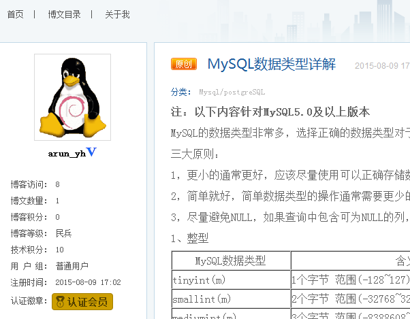Open the MySQL数据类型详解 article title
The height and width of the screenshot is (319, 410).
click(272, 64)
